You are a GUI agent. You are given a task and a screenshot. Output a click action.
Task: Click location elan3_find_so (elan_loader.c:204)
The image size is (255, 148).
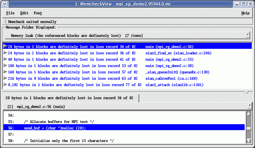[178, 53]
